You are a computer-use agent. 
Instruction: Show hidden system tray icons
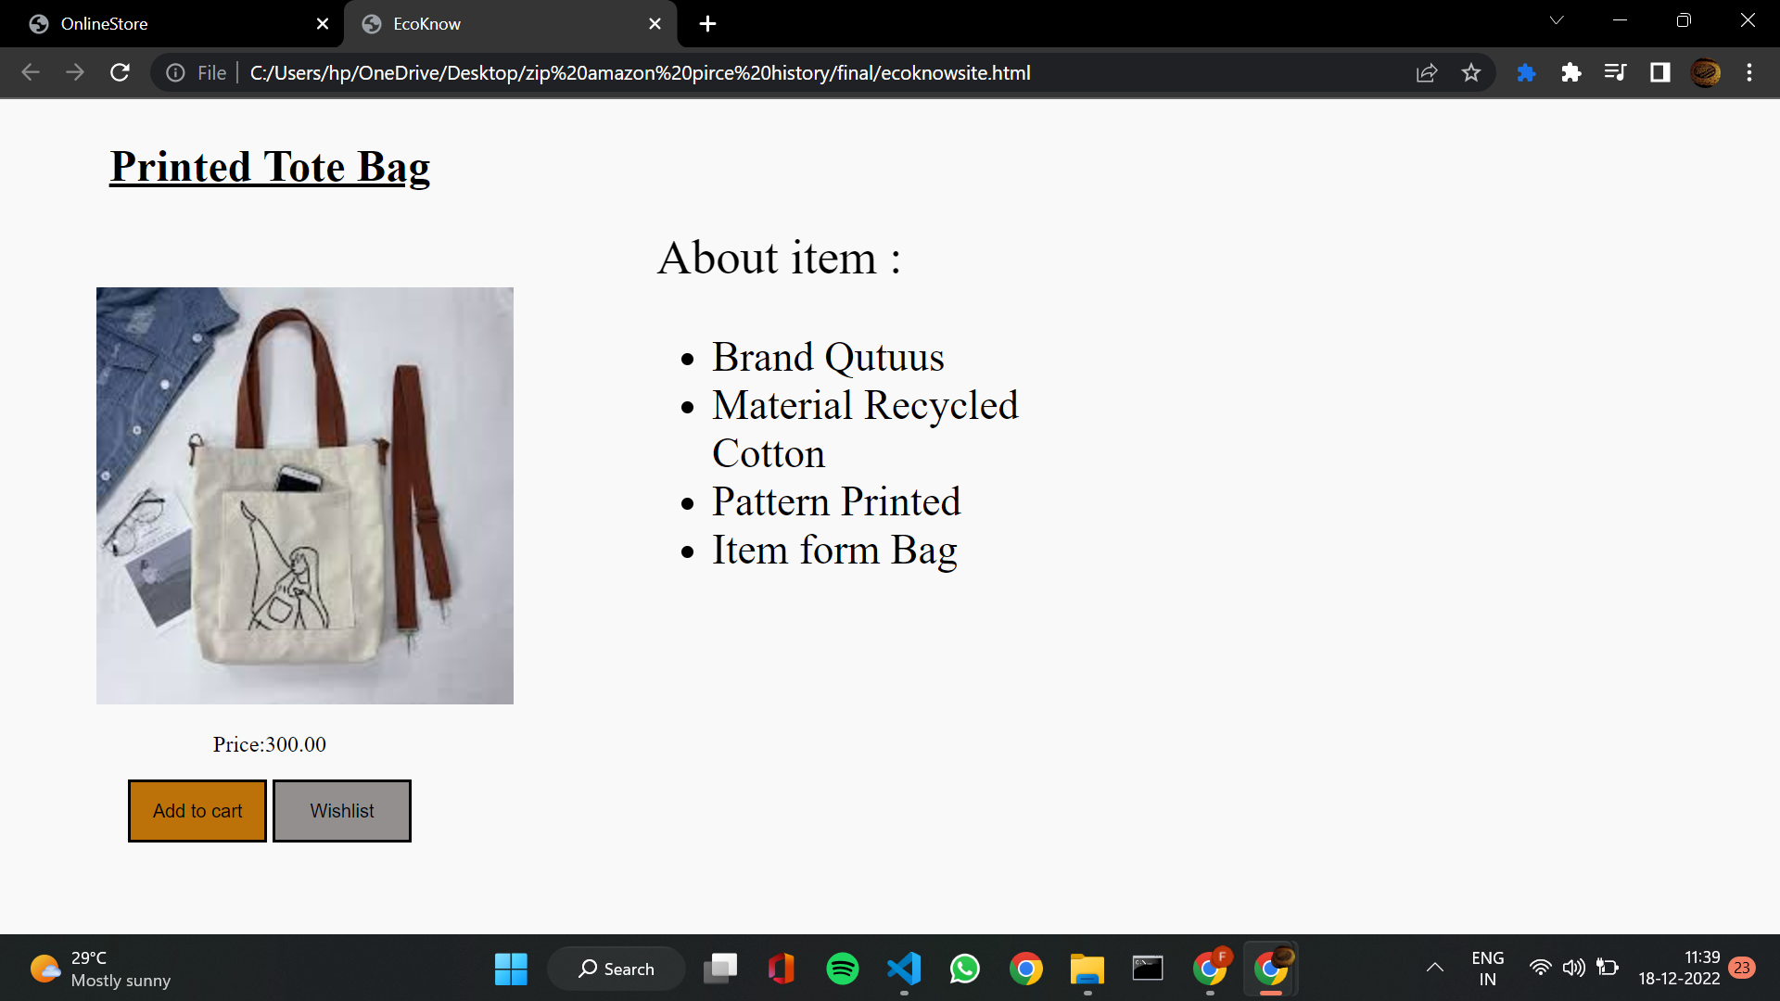click(1434, 968)
